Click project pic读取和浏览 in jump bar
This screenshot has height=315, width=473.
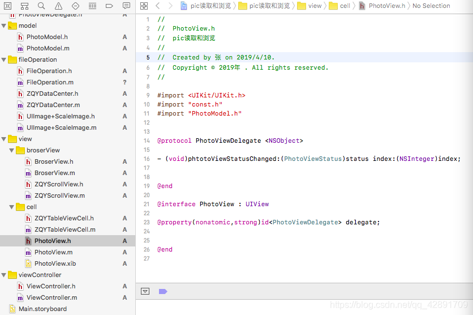point(206,6)
